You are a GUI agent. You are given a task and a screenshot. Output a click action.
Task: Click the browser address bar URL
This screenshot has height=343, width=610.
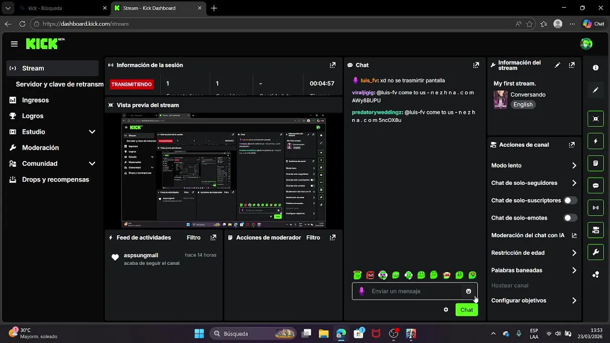pos(86,24)
